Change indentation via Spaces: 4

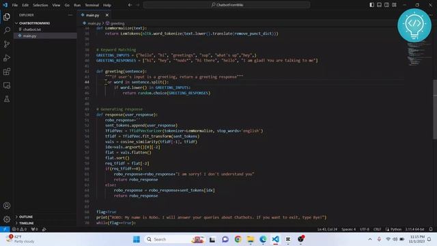pyautogui.click(x=348, y=230)
